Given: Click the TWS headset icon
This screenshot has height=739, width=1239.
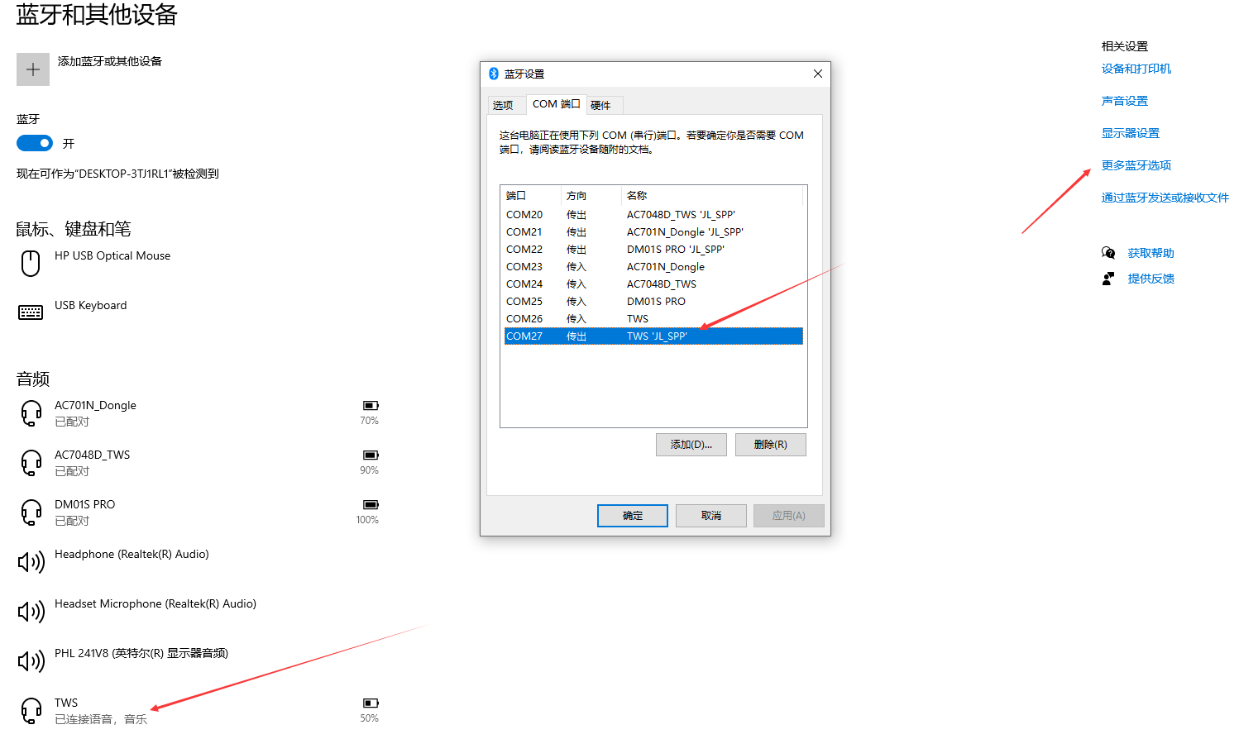Looking at the screenshot, I should point(31,710).
